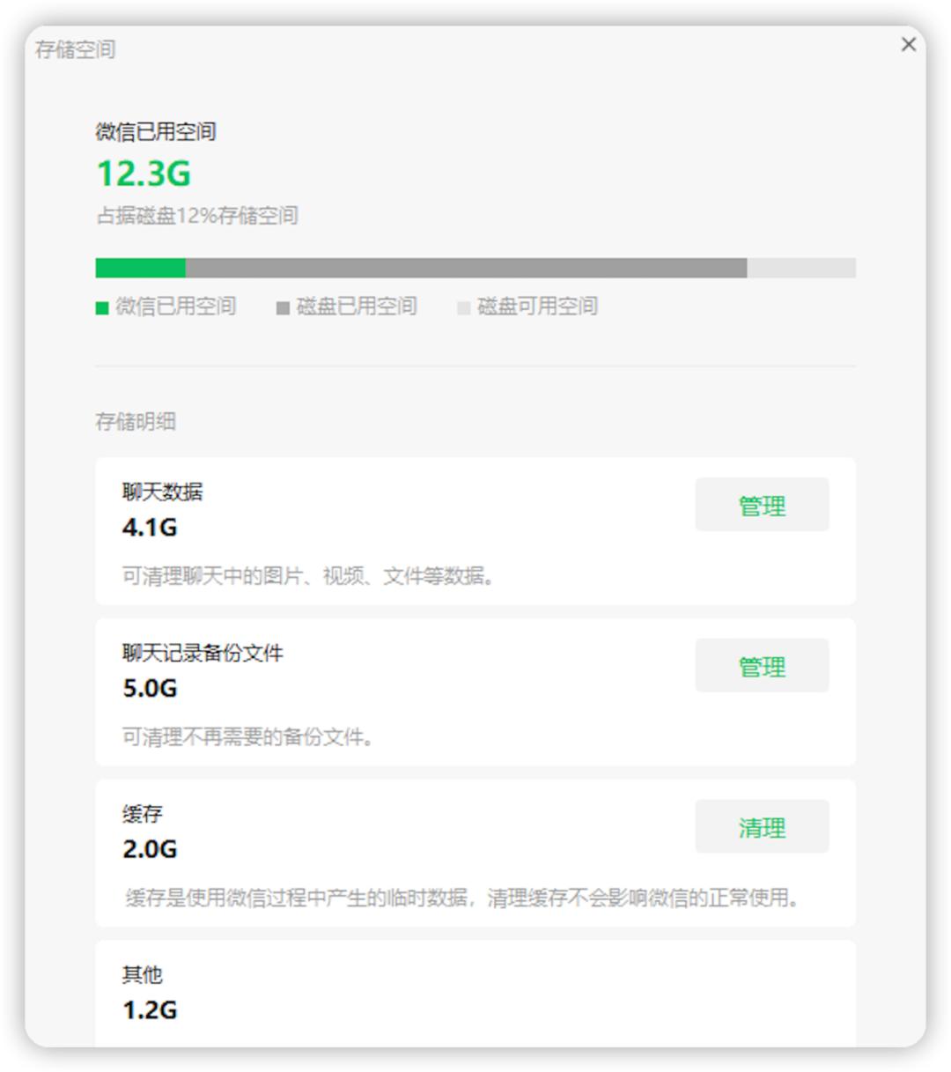Click the green 12.3G usage figure

click(x=145, y=174)
